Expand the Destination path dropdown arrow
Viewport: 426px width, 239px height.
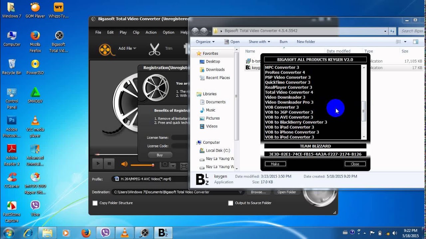click(240, 192)
